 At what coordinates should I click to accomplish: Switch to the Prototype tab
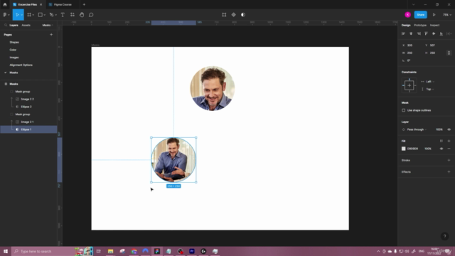pyautogui.click(x=420, y=26)
